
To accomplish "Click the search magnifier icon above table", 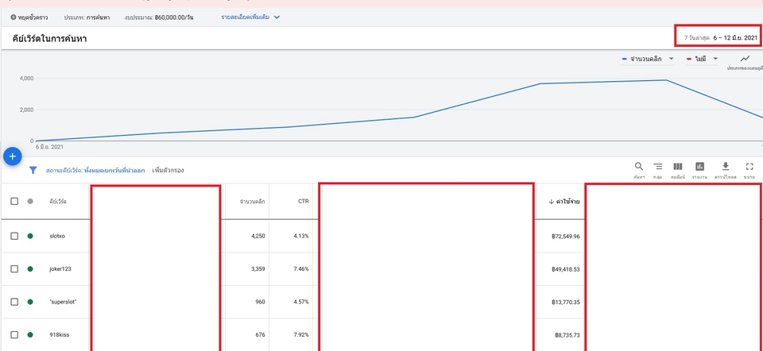I will click(x=639, y=167).
